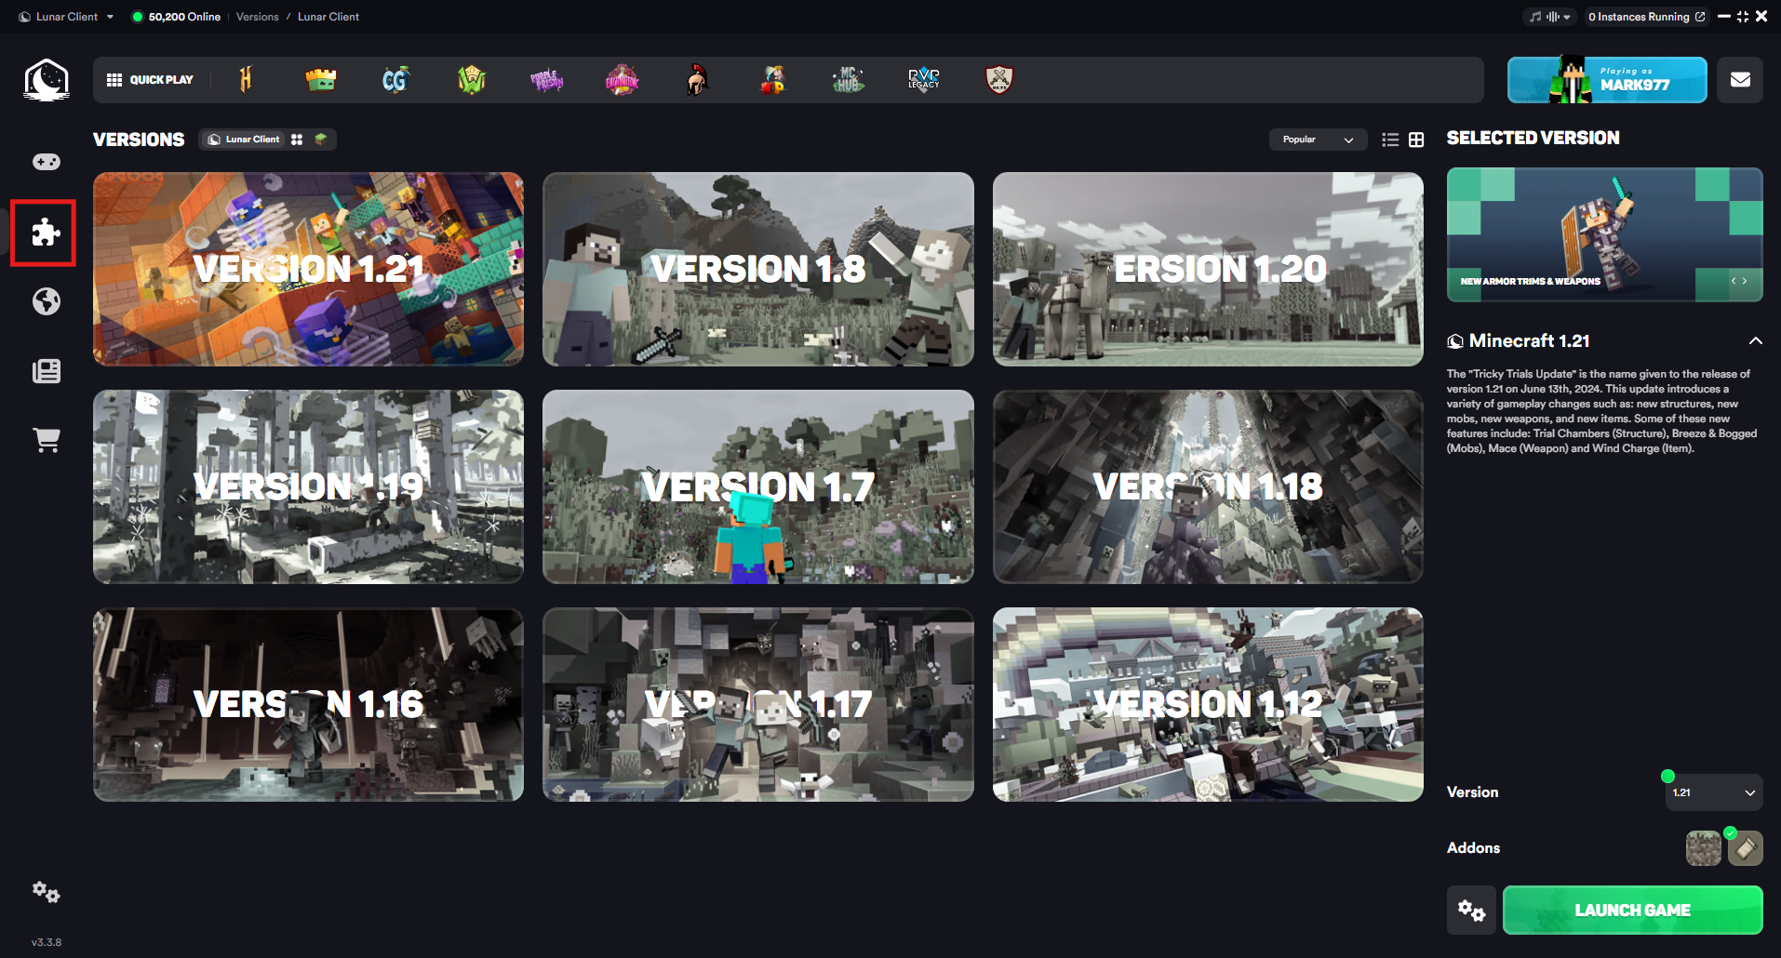Open the Purple Prison server icon

point(547,80)
